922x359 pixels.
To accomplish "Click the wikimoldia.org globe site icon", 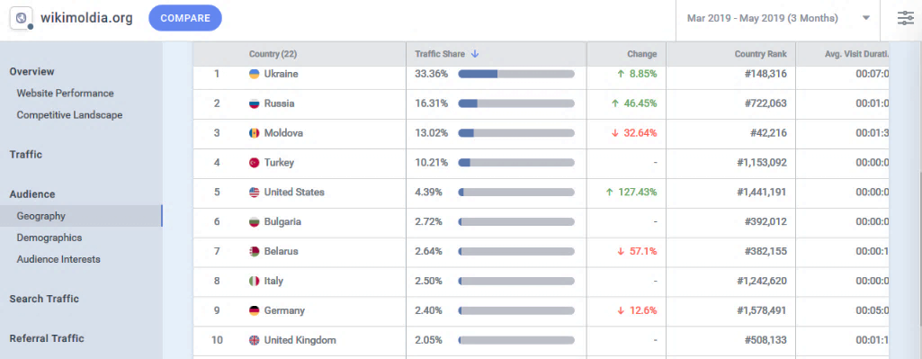I will [22, 18].
